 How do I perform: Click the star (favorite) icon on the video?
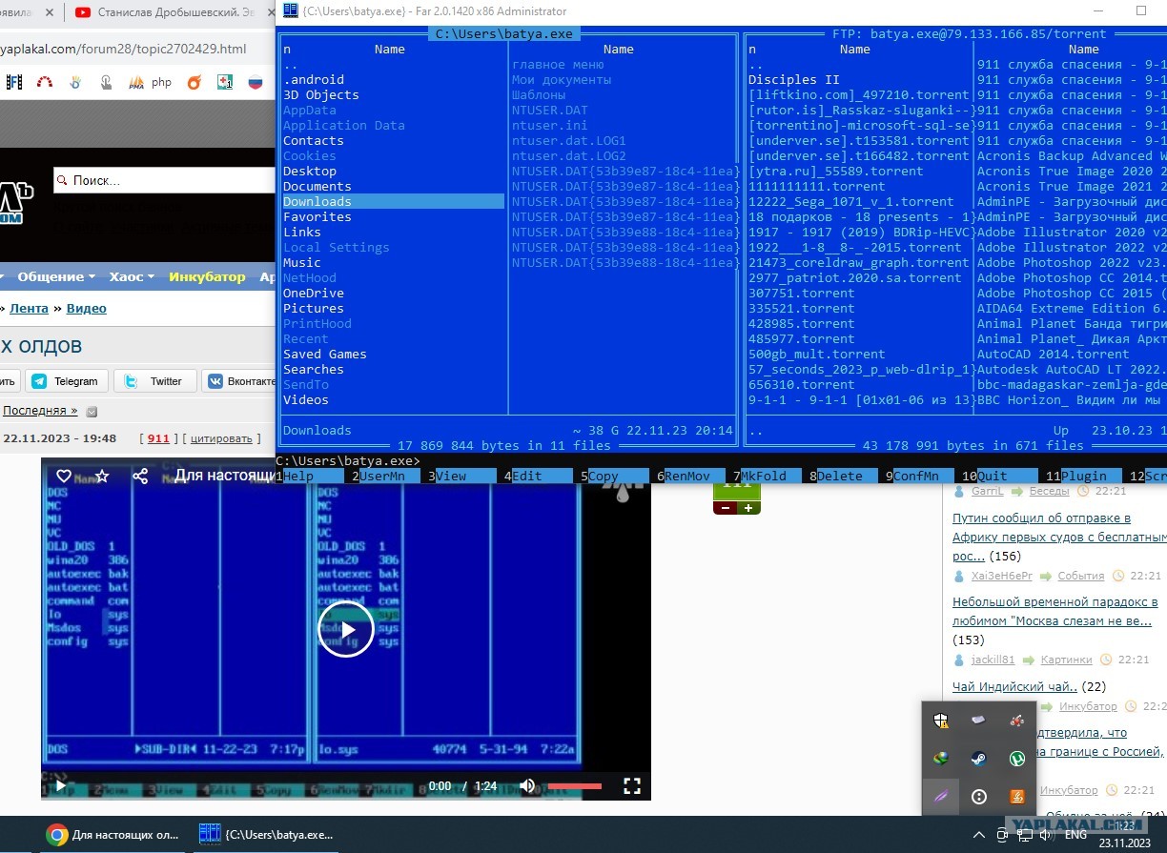102,476
